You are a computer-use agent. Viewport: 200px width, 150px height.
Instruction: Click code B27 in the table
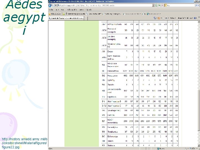103,121
